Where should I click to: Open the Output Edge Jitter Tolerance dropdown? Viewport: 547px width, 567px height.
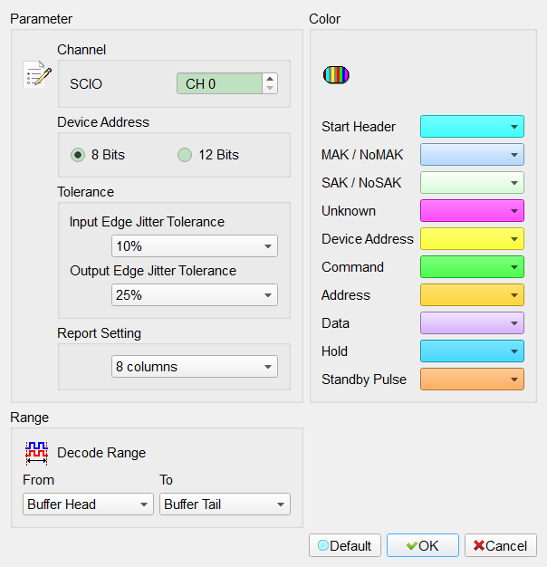(x=195, y=294)
